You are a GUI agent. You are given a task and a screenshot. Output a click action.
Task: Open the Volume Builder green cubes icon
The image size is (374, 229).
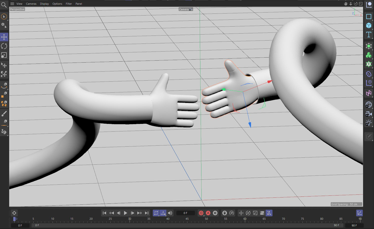pyautogui.click(x=369, y=55)
